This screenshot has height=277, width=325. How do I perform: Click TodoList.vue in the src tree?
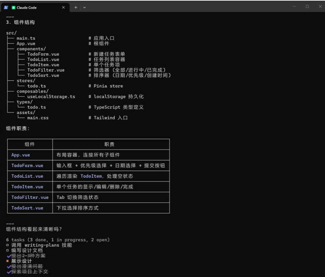[43, 60]
